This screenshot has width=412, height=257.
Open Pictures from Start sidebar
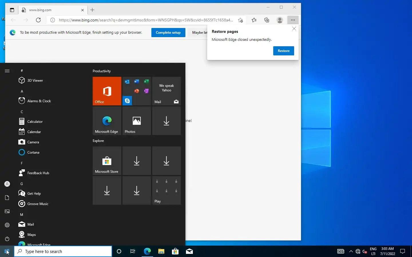(x=7, y=211)
